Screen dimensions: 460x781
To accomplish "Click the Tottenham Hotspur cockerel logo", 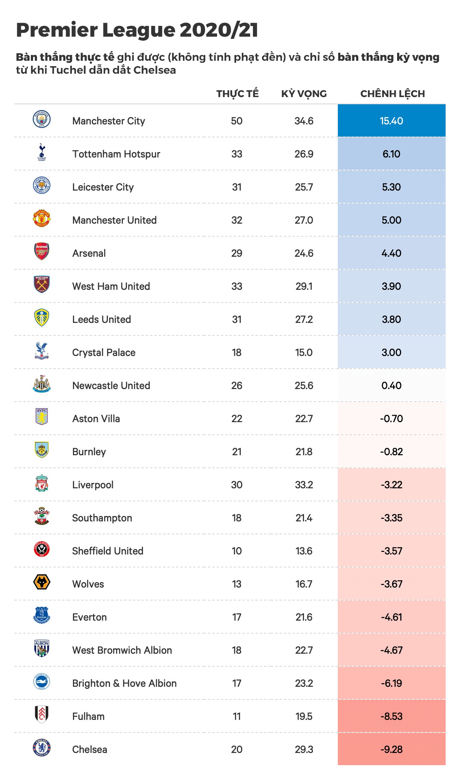I will click(x=42, y=152).
